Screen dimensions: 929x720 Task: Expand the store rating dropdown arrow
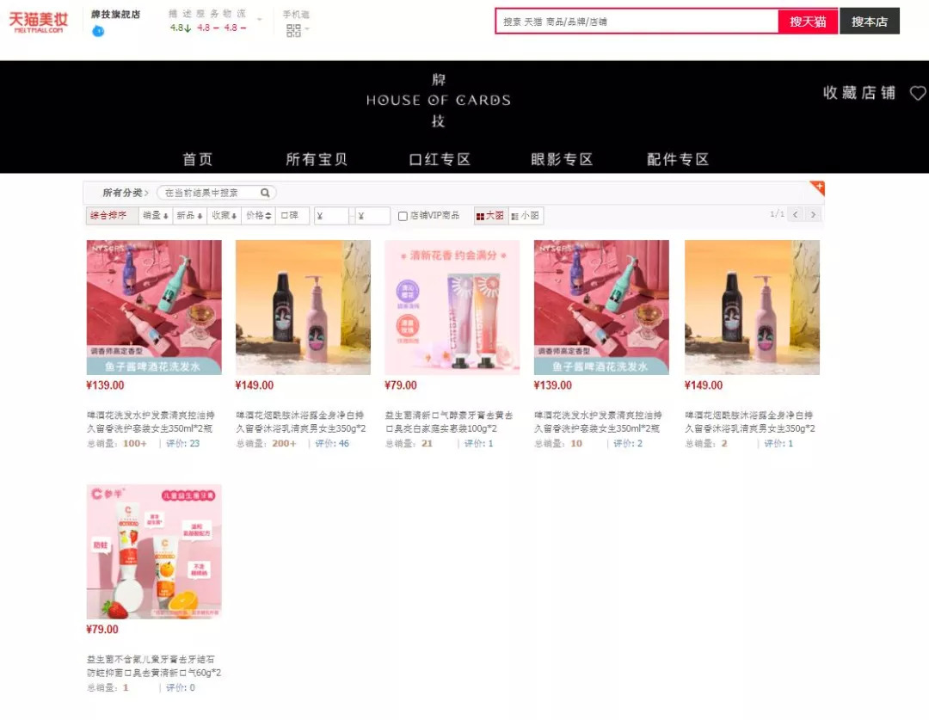tap(259, 20)
